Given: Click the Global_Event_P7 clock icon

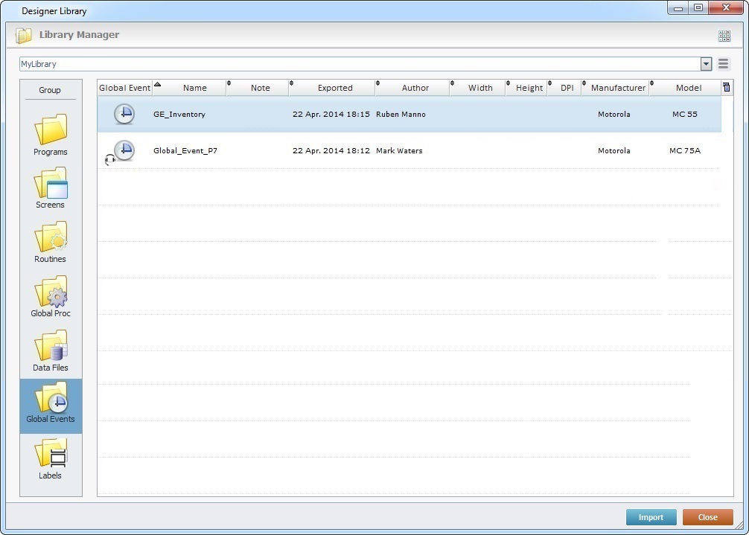Looking at the screenshot, I should 124,150.
